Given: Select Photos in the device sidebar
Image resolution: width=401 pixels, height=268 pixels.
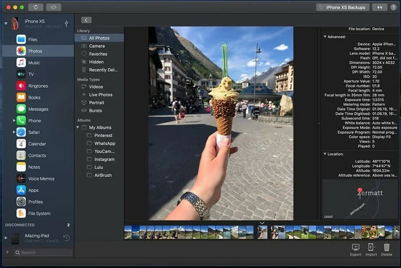Looking at the screenshot, I should (38, 51).
